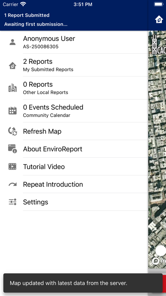Tap the home leaf icon in the header
This screenshot has height=296, width=166.
tap(159, 20)
